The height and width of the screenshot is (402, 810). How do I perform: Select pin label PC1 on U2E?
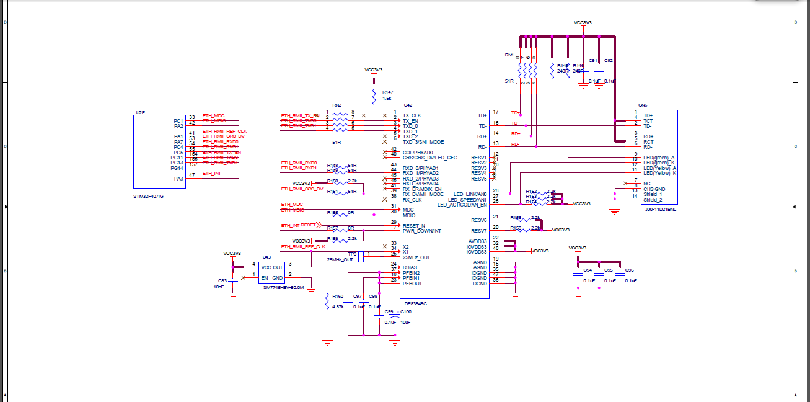[x=178, y=120]
